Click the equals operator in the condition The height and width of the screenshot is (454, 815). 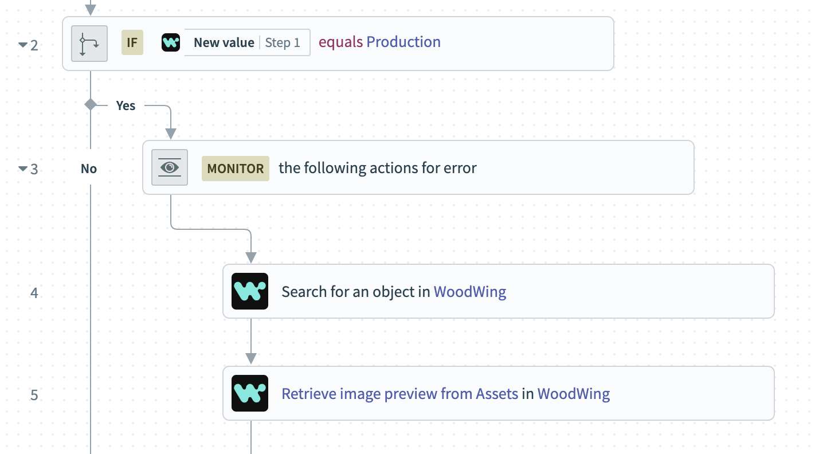tap(341, 42)
